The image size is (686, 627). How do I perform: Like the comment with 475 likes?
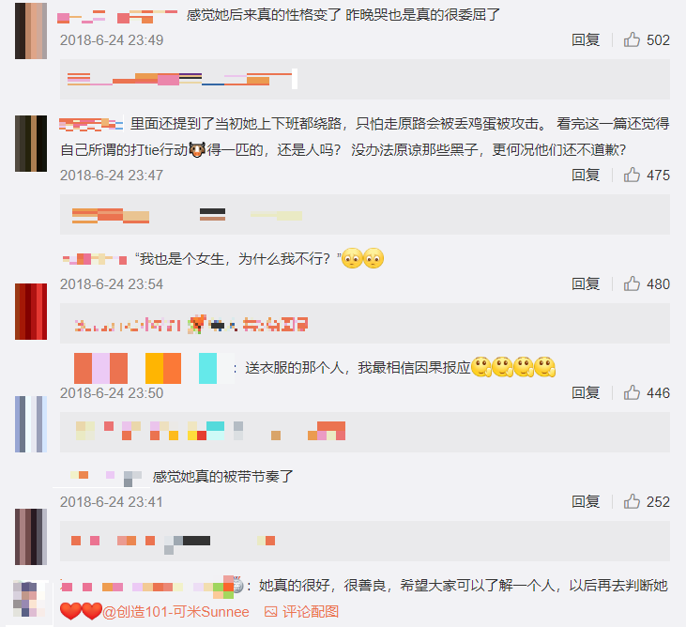[632, 175]
